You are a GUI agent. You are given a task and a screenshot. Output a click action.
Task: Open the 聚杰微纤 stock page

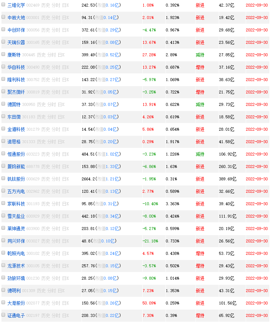[x=16, y=92]
